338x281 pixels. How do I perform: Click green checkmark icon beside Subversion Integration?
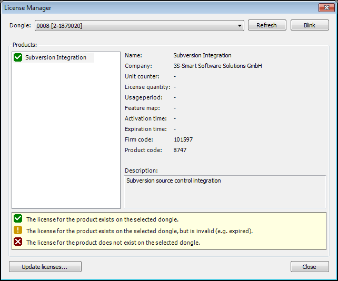pos(18,57)
